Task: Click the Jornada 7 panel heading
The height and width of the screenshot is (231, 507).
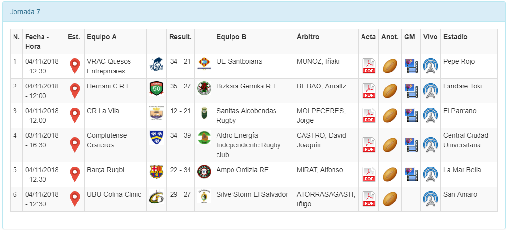Action: point(25,12)
